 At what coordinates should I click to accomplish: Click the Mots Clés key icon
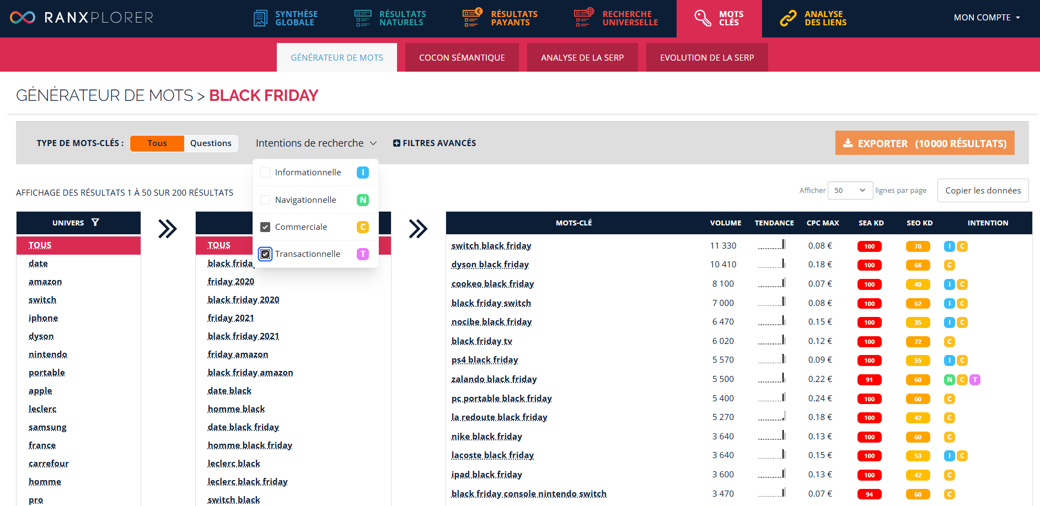(x=703, y=18)
